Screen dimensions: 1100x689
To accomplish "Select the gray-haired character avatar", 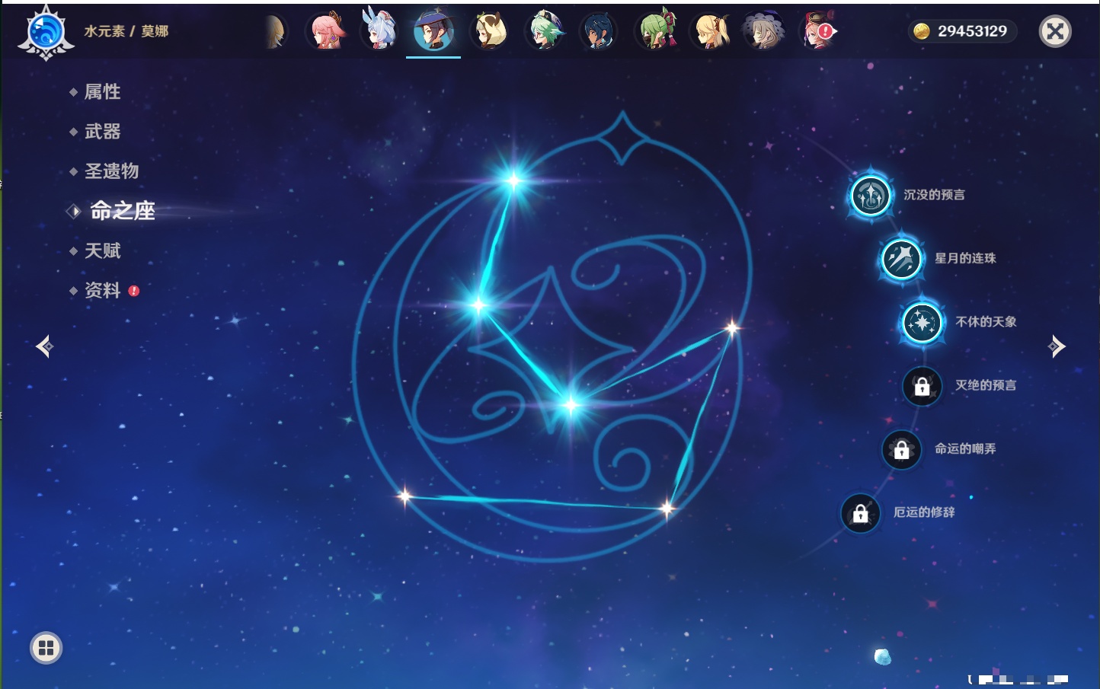I will pos(764,31).
